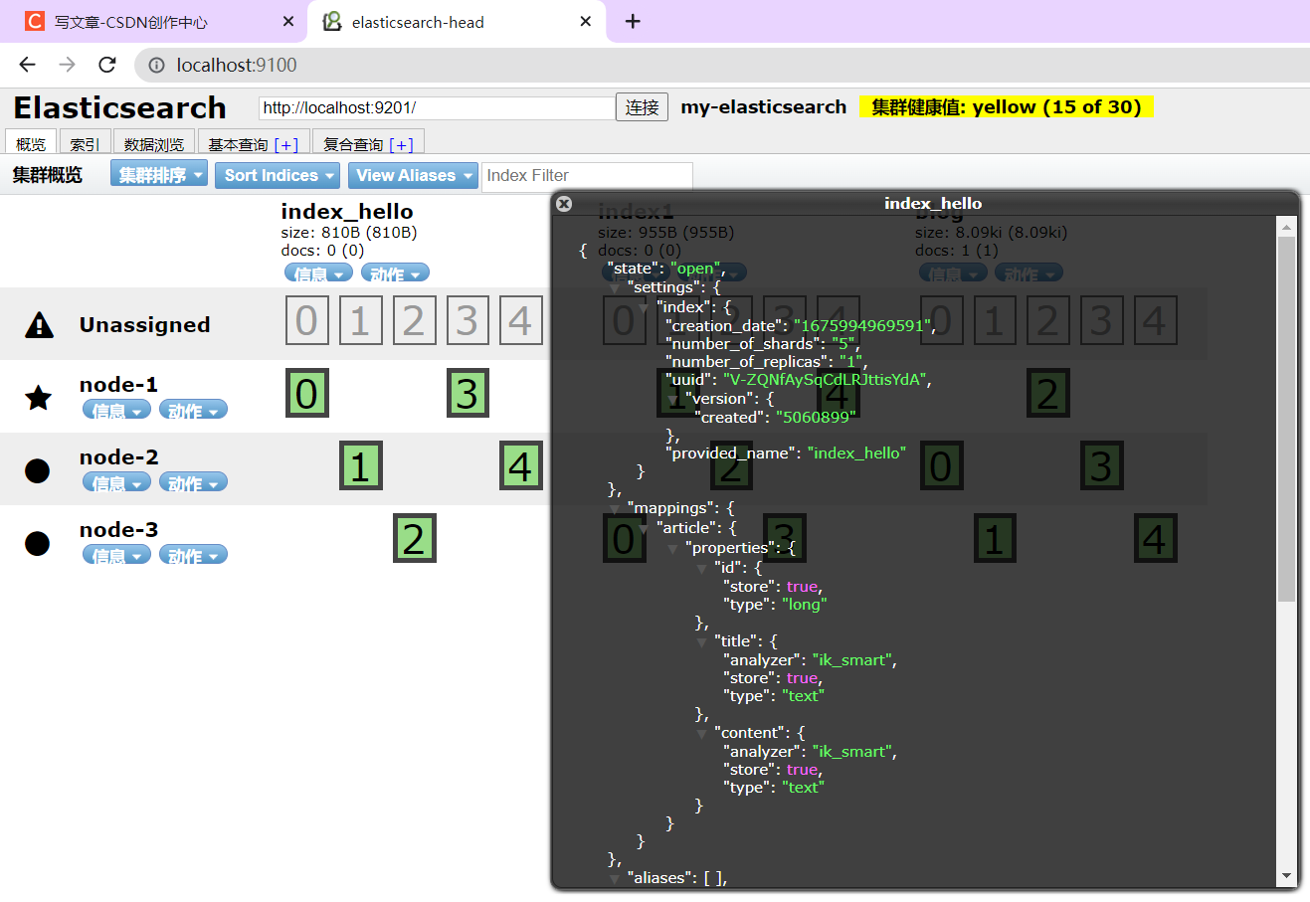Click the Unassigned warning triangle icon
This screenshot has width=1310, height=902.
click(x=39, y=324)
